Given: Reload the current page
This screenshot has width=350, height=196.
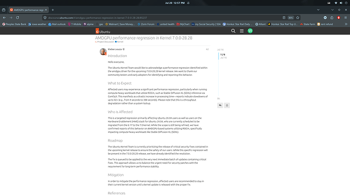Looking at the screenshot, I should 17,18.
